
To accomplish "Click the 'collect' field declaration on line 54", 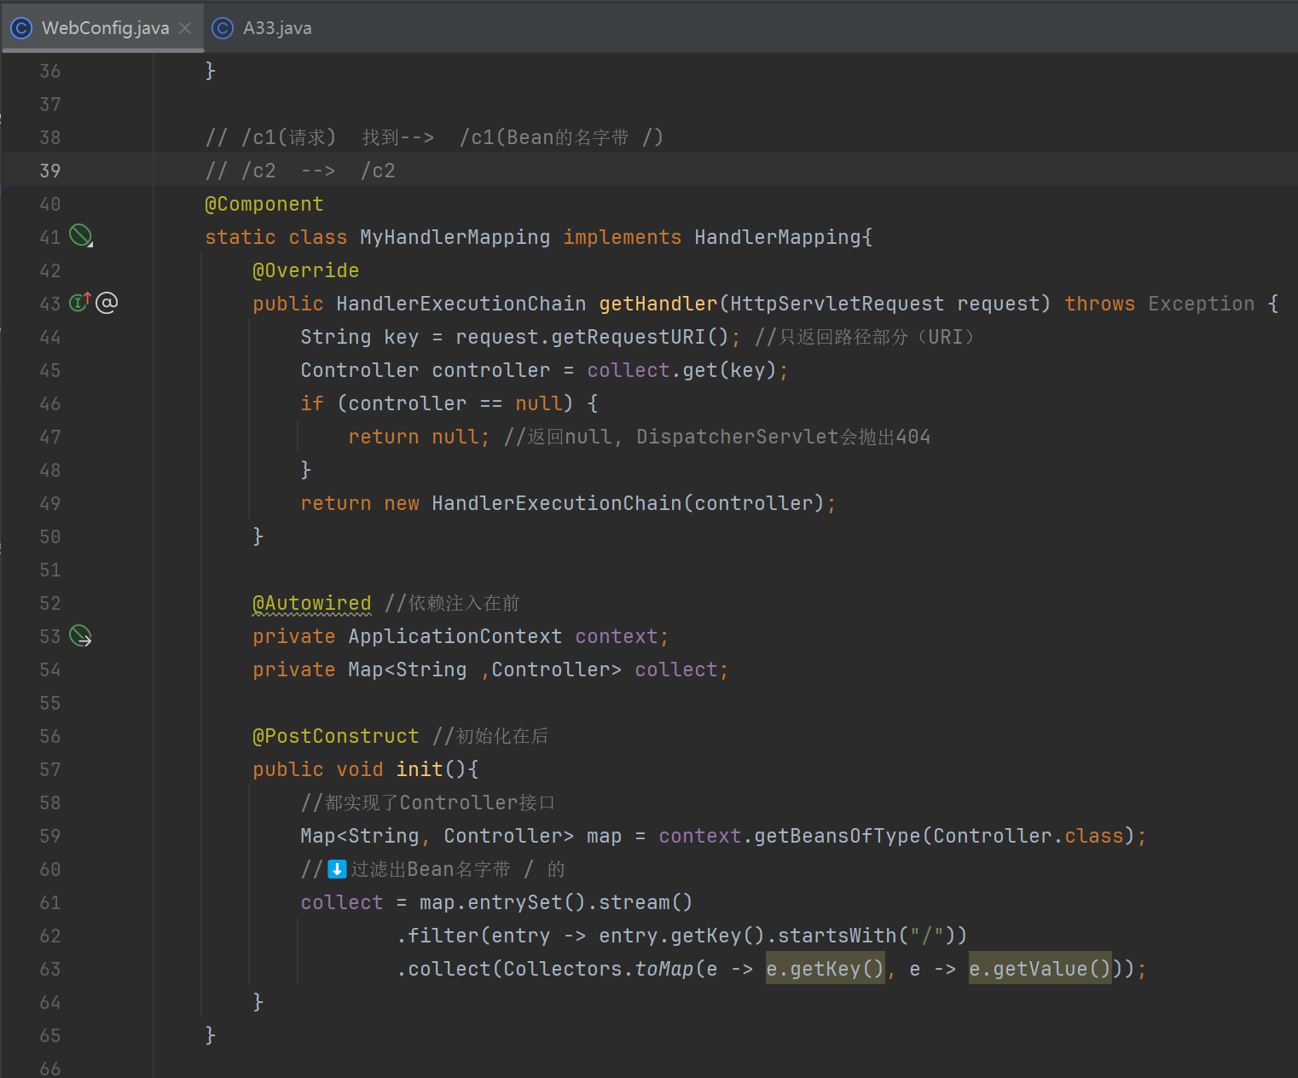I will pyautogui.click(x=676, y=669).
